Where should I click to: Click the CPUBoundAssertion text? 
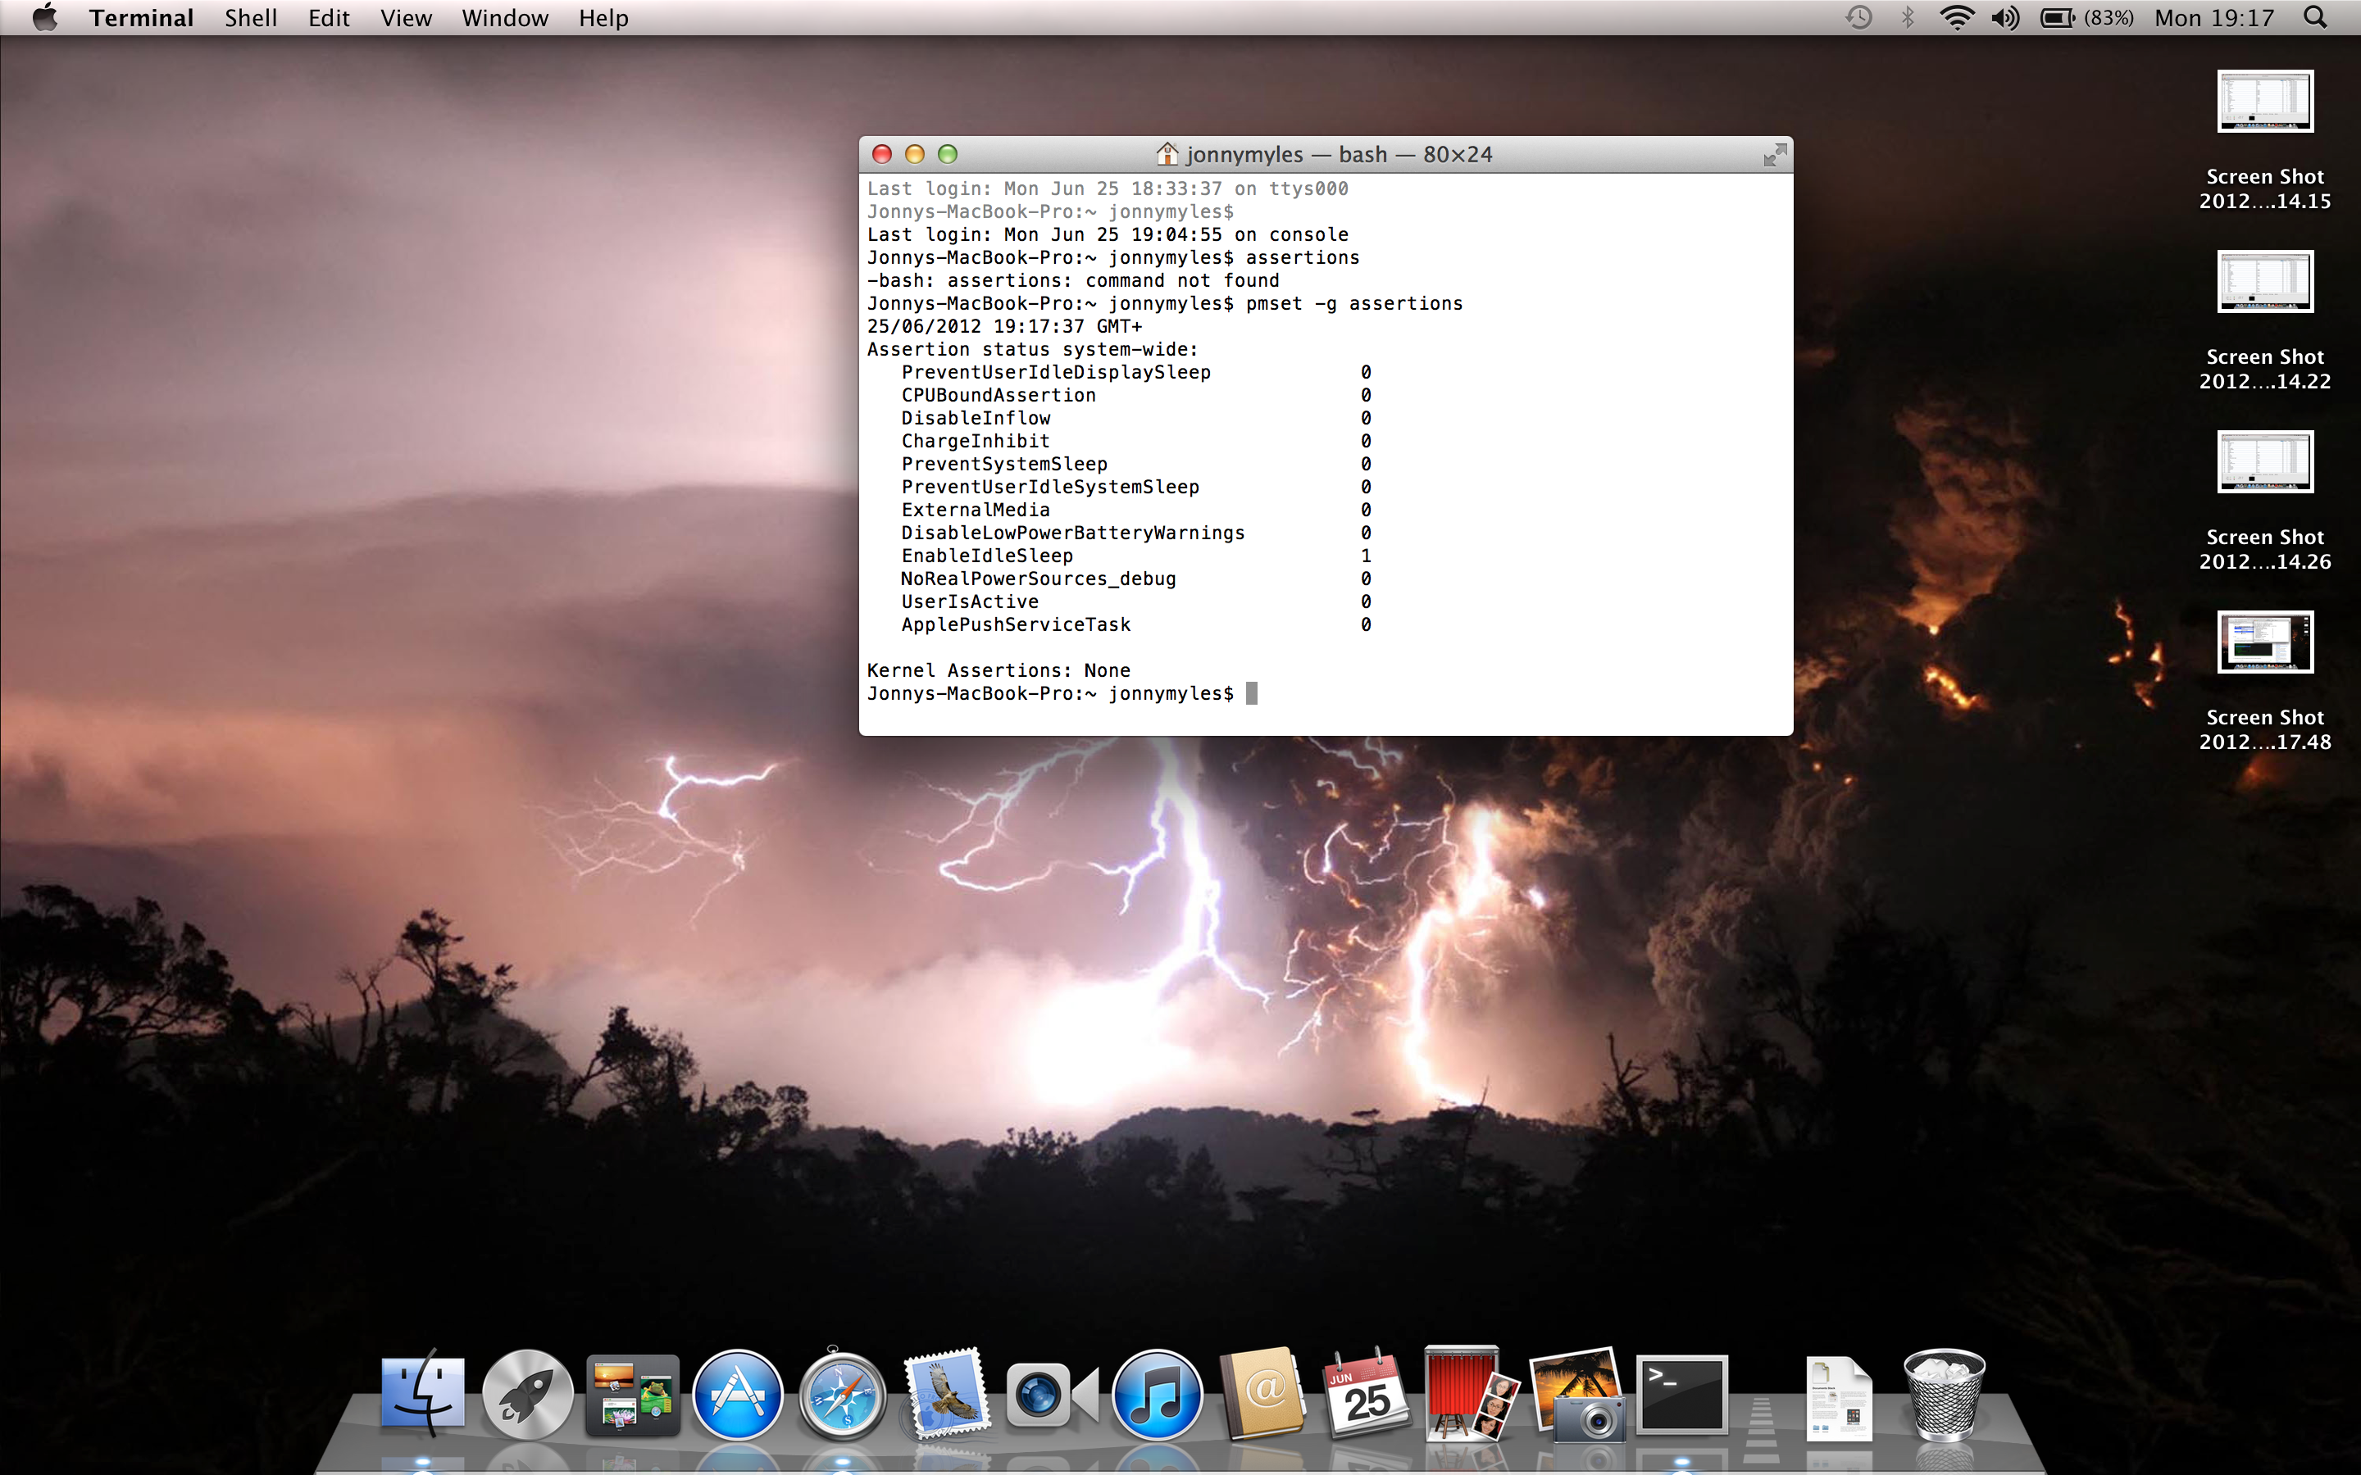click(998, 395)
